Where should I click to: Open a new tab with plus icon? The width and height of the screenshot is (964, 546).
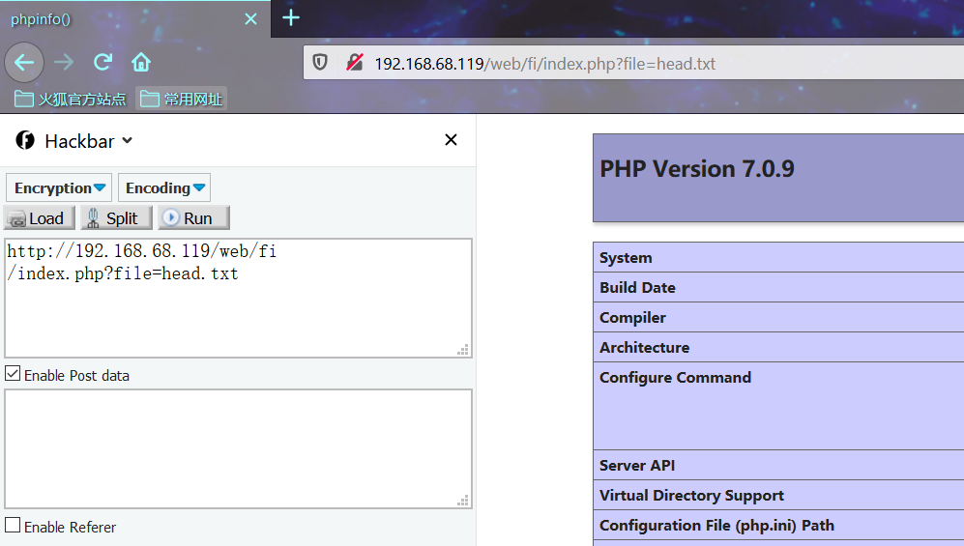pyautogui.click(x=291, y=17)
